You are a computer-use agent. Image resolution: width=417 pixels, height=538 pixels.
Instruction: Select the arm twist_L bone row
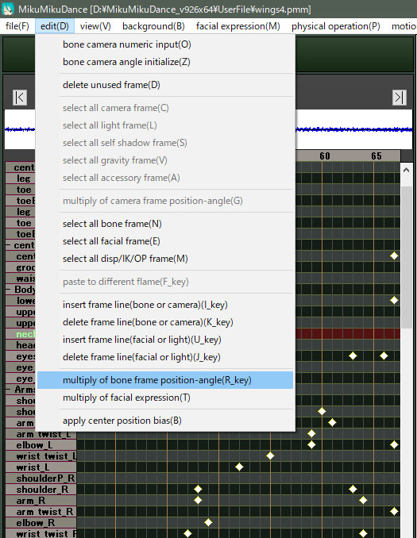pos(41,434)
